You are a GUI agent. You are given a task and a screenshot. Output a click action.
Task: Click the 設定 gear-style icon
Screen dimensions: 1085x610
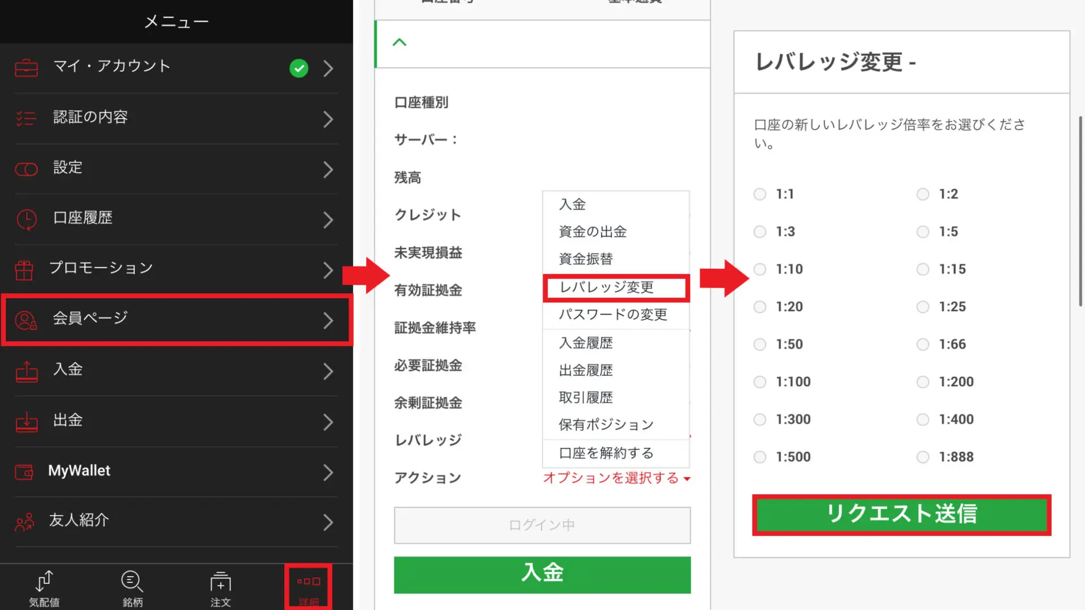pos(26,169)
